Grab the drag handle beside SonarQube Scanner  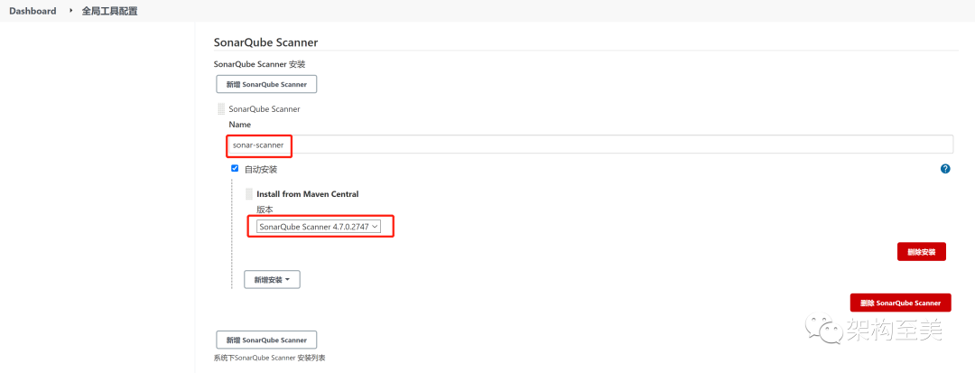tap(221, 108)
